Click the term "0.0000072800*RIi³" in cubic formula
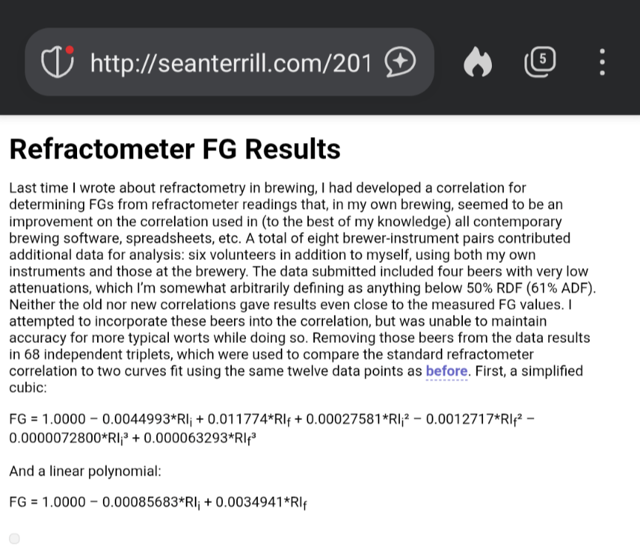Image resolution: width=640 pixels, height=546 pixels. point(70,438)
